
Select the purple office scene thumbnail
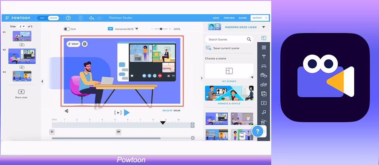point(242,119)
